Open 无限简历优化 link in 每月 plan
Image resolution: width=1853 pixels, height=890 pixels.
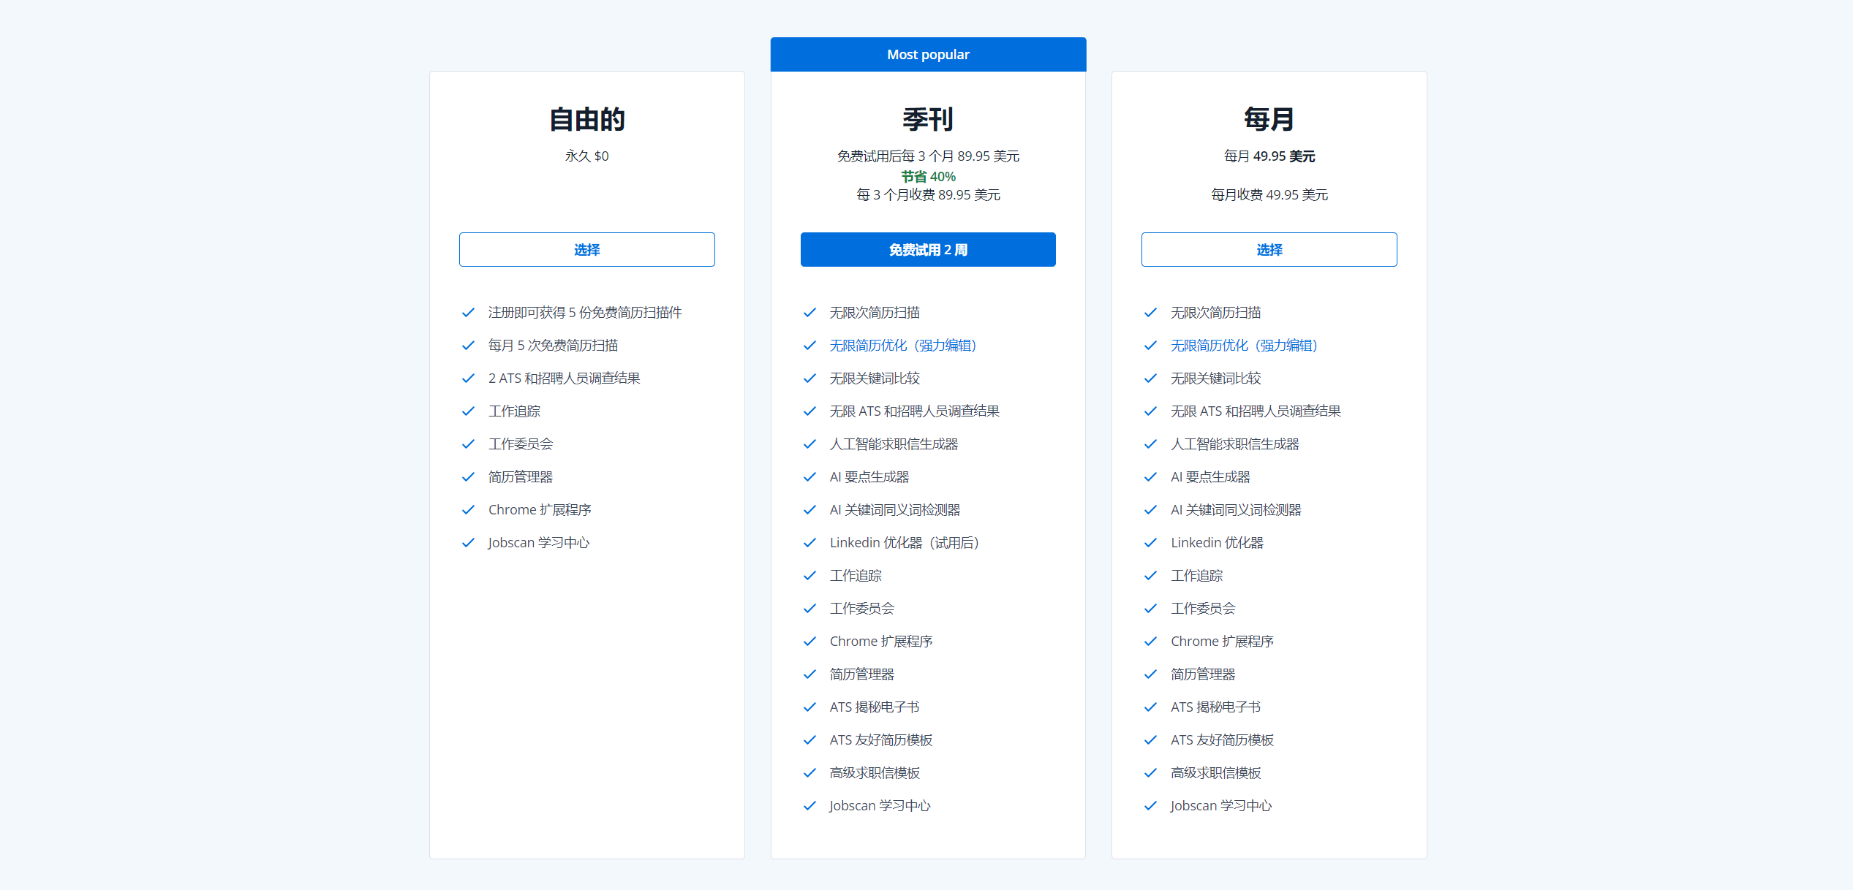point(1243,346)
